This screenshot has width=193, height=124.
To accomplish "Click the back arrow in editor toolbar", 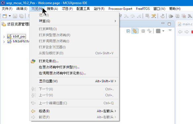I will 180,32.
